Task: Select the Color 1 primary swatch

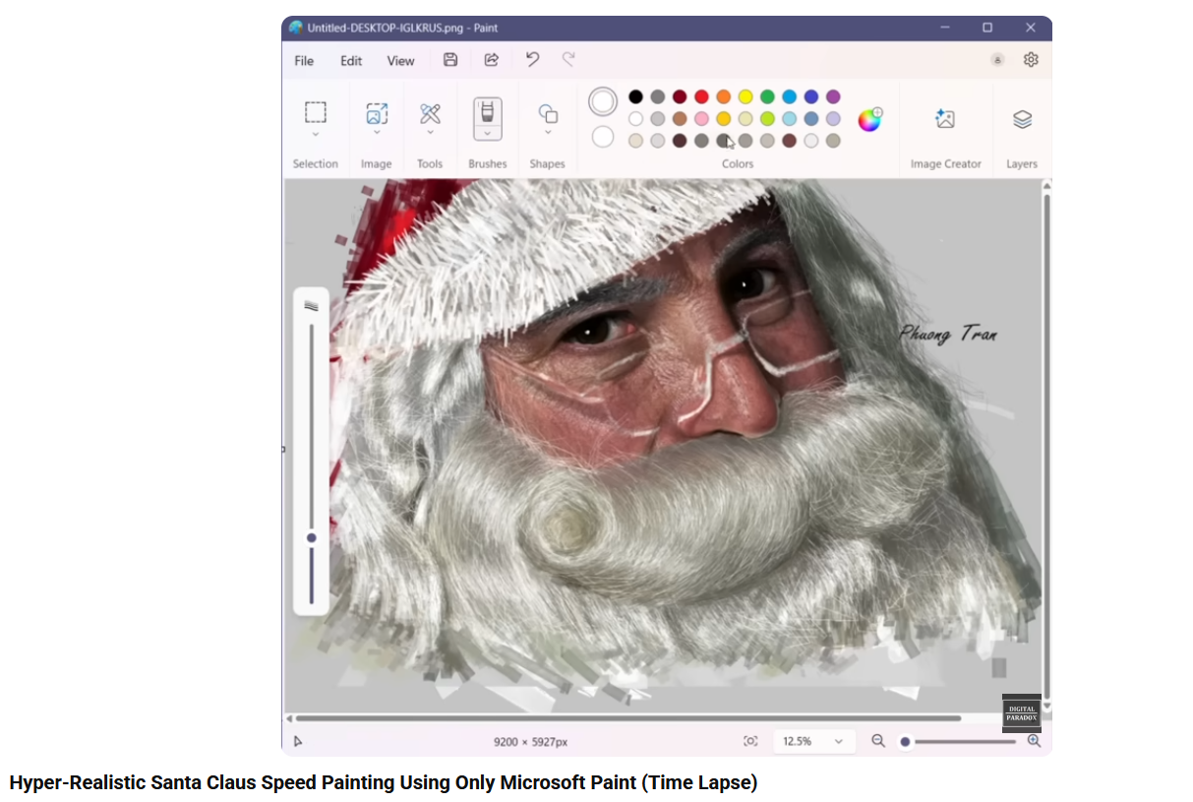Action: [603, 101]
